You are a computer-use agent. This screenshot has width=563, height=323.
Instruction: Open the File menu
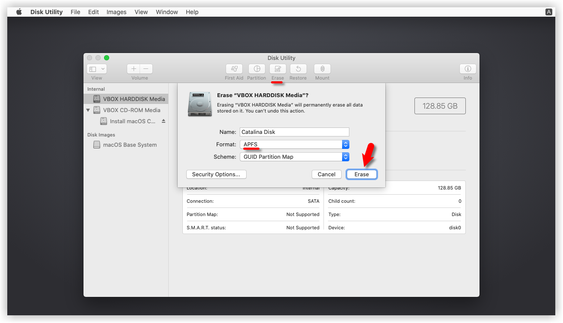pos(75,12)
